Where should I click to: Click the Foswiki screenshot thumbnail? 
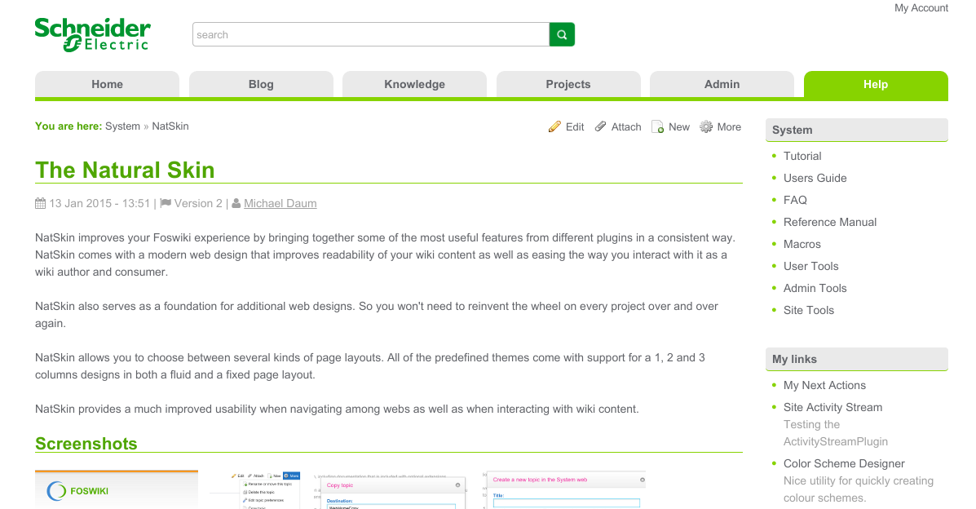pyautogui.click(x=117, y=489)
